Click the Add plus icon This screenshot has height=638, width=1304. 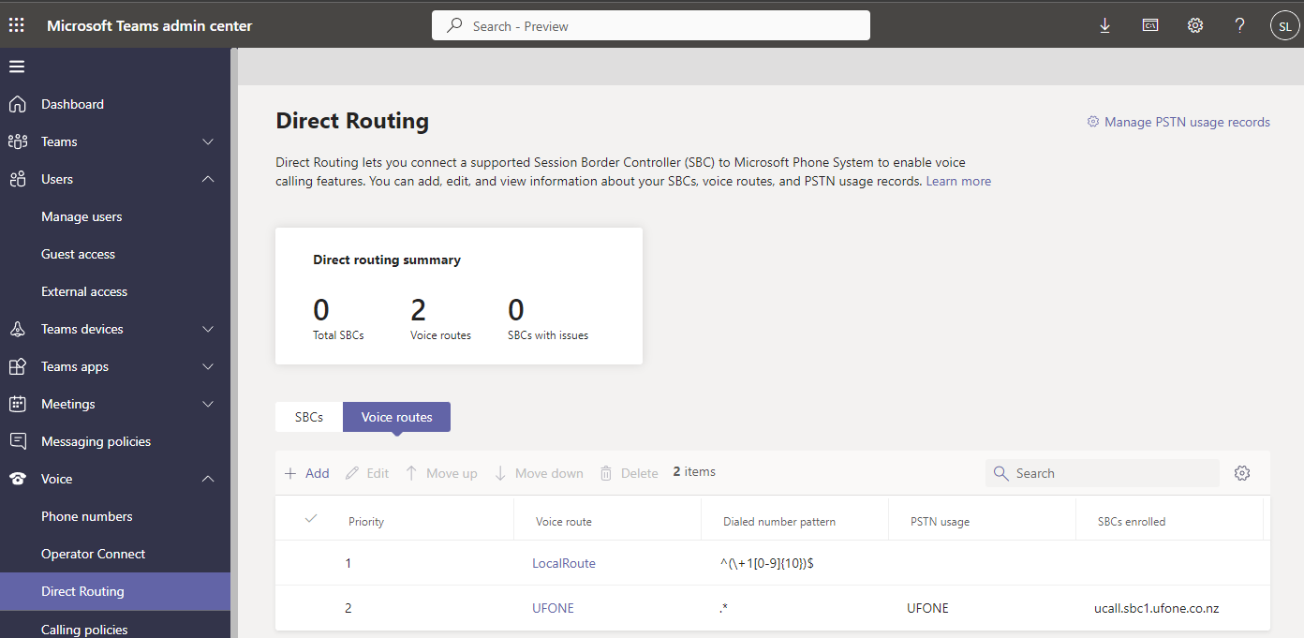290,473
